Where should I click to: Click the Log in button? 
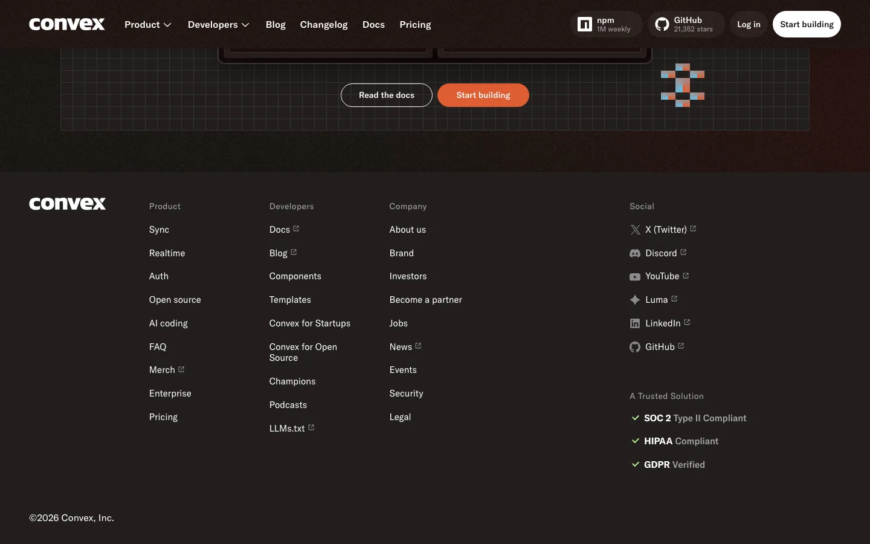749,24
